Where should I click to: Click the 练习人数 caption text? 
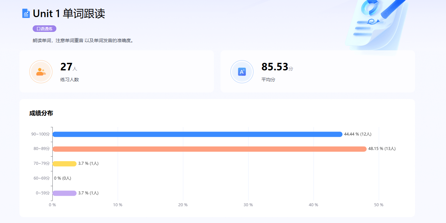(x=70, y=80)
